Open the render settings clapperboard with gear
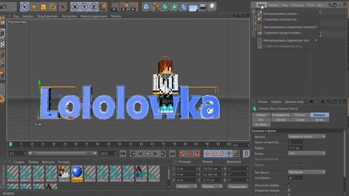Screen dimensions: 349x196 [134, 7]
